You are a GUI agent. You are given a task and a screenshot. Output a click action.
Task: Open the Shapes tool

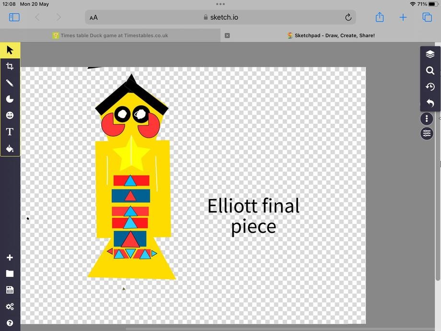coord(10,99)
